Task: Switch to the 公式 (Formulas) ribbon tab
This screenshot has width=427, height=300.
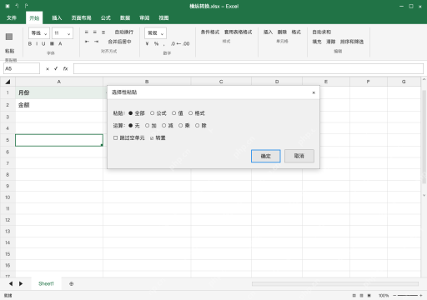Action: tap(106, 17)
